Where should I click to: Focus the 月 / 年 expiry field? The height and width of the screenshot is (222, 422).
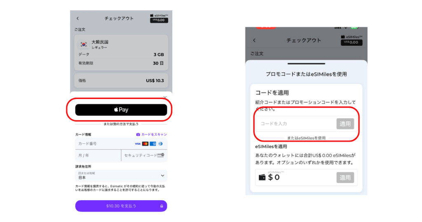[98, 156]
